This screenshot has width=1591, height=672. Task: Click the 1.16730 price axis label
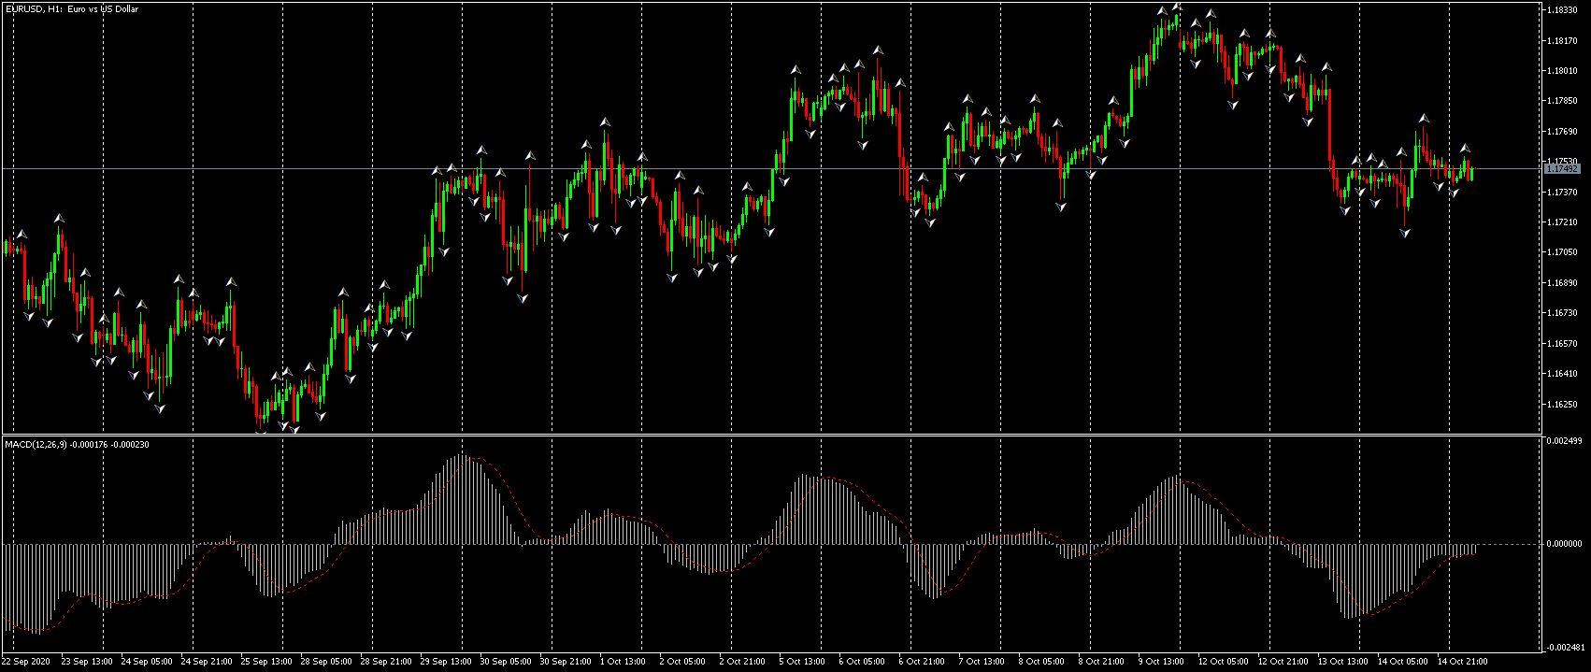tap(1562, 313)
